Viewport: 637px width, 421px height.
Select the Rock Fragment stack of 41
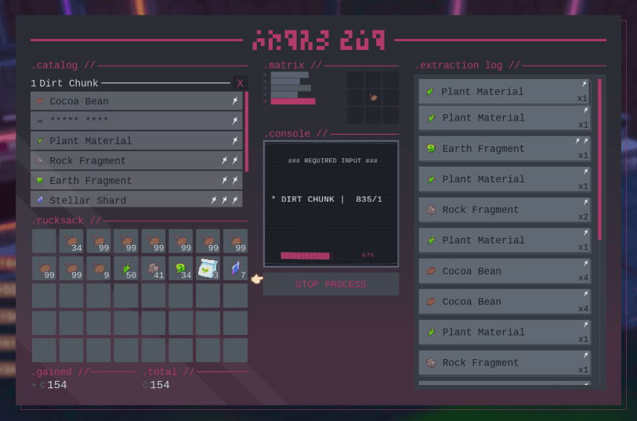[154, 268]
